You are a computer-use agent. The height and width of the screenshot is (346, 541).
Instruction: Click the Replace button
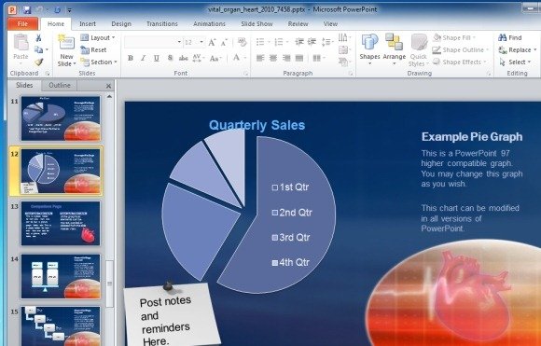[x=518, y=50]
